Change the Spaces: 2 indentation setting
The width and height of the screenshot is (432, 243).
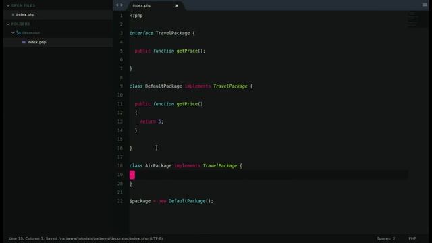pyautogui.click(x=385, y=238)
